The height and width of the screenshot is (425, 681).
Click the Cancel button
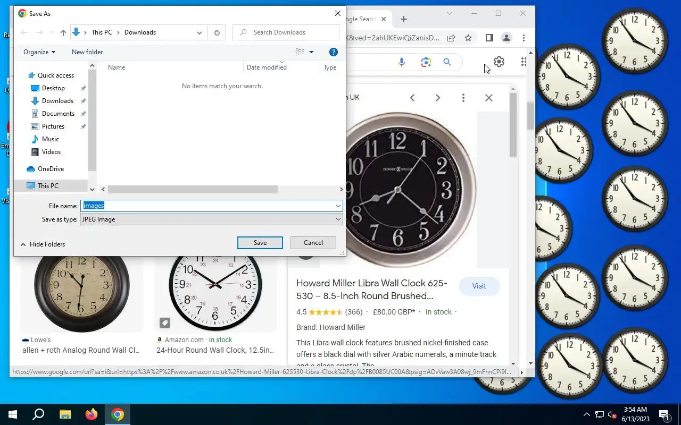[x=313, y=243]
